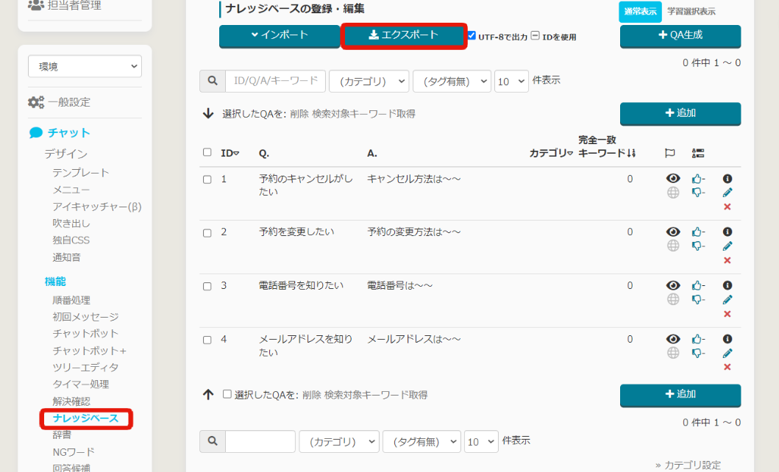
Task: Delete QA 2 using its red X icon
Action: coord(728,260)
